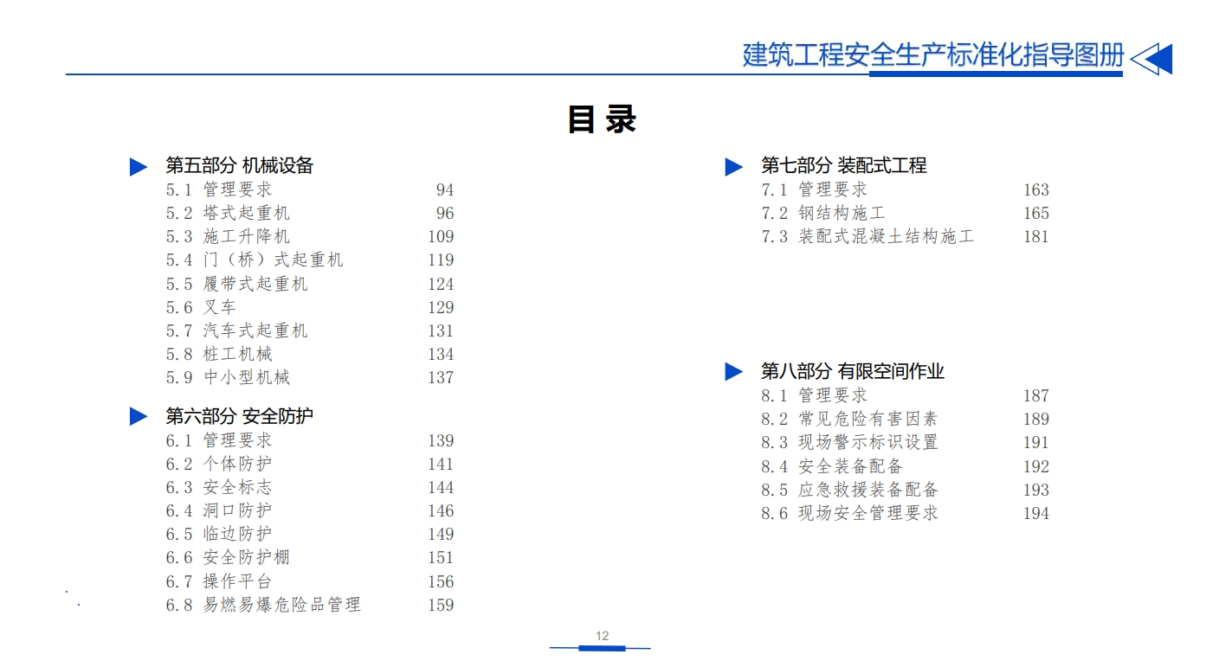
Task: Click the header title 建筑工程安全生产标准化指导图册
Action: (933, 55)
